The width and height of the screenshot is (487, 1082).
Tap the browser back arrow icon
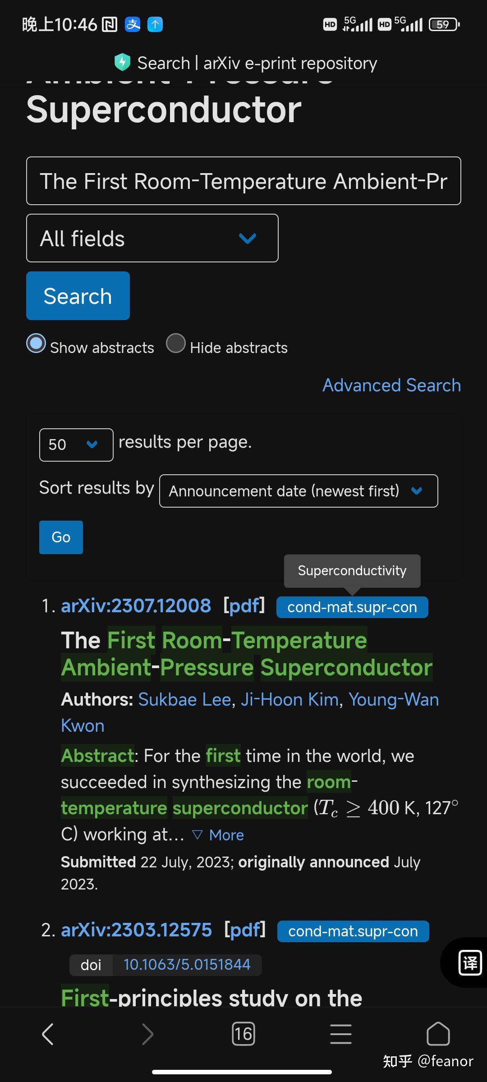[48, 1034]
